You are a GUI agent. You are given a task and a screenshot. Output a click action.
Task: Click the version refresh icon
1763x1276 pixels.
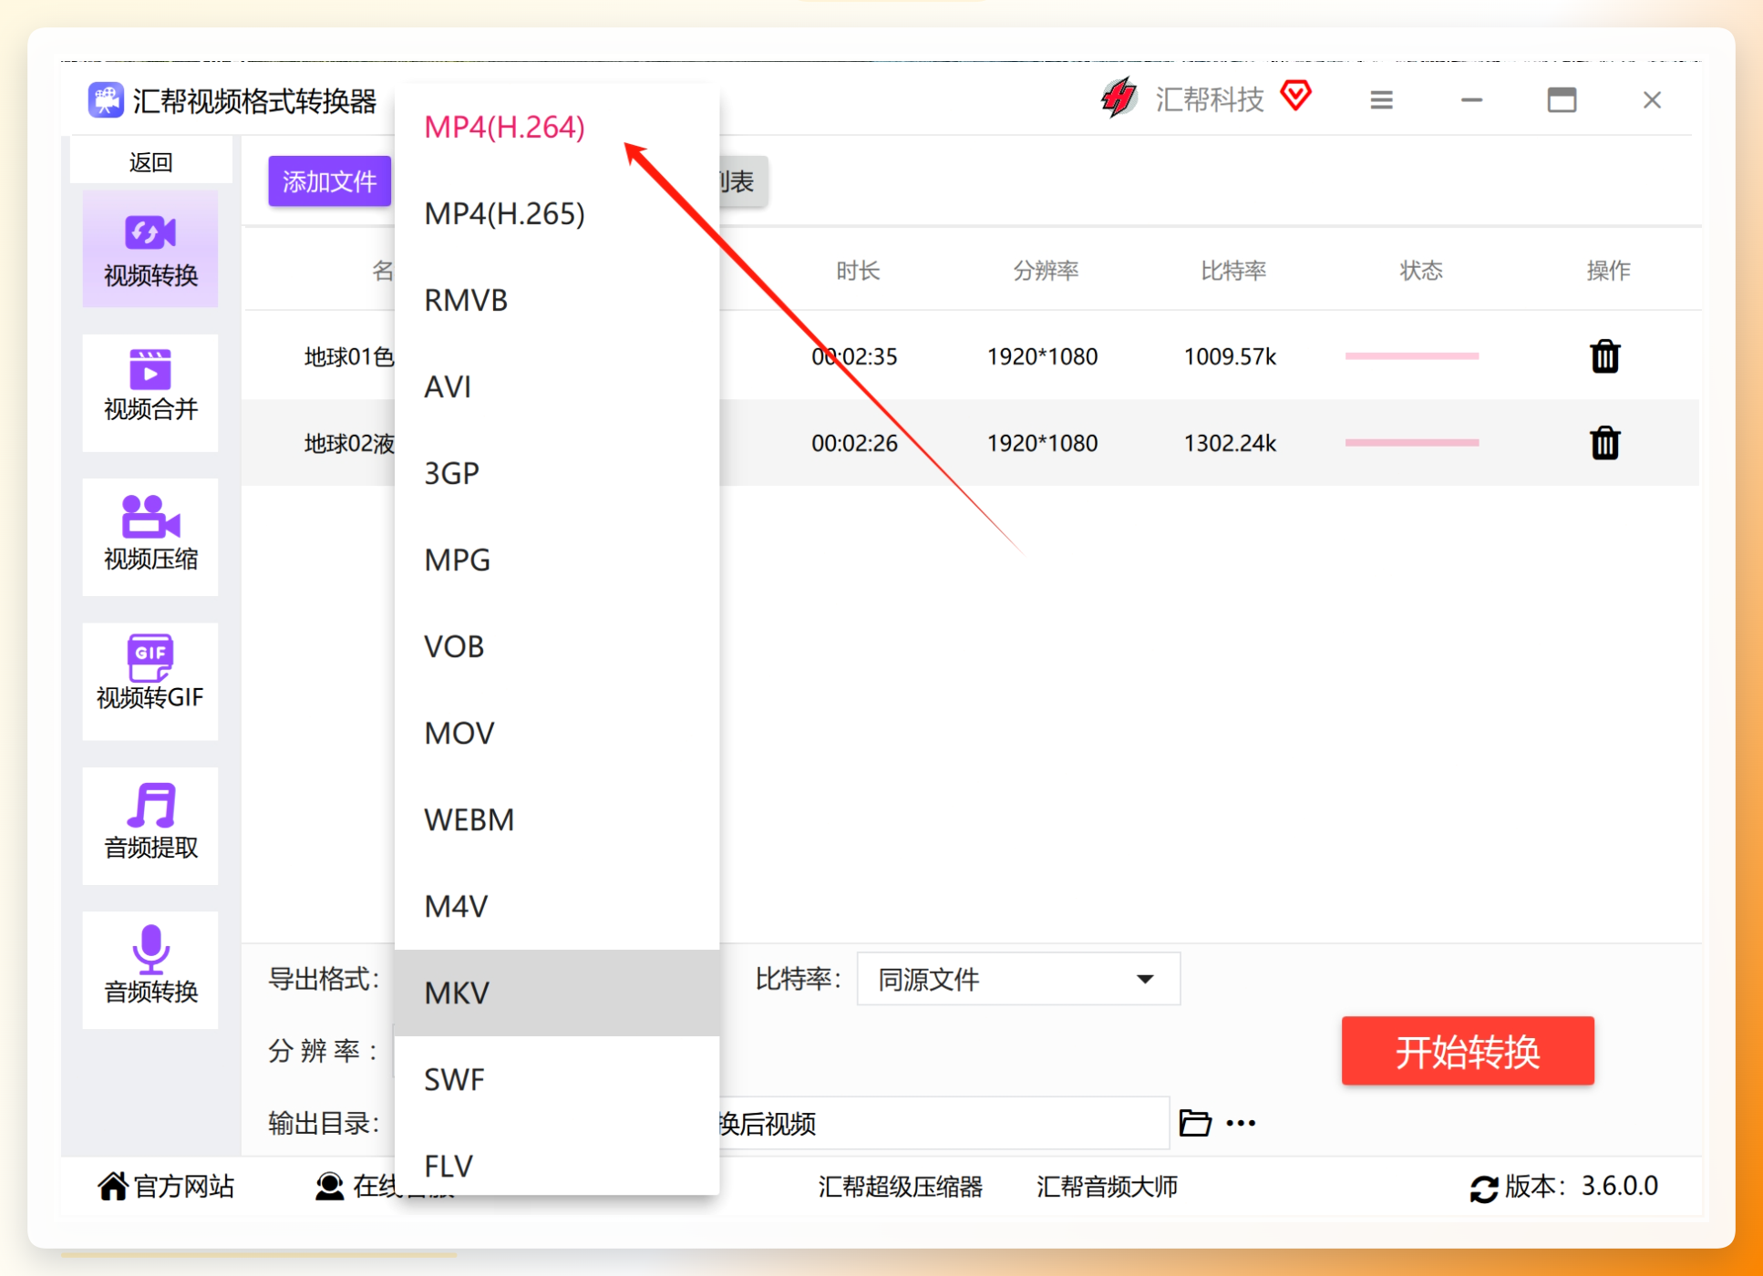tap(1483, 1188)
